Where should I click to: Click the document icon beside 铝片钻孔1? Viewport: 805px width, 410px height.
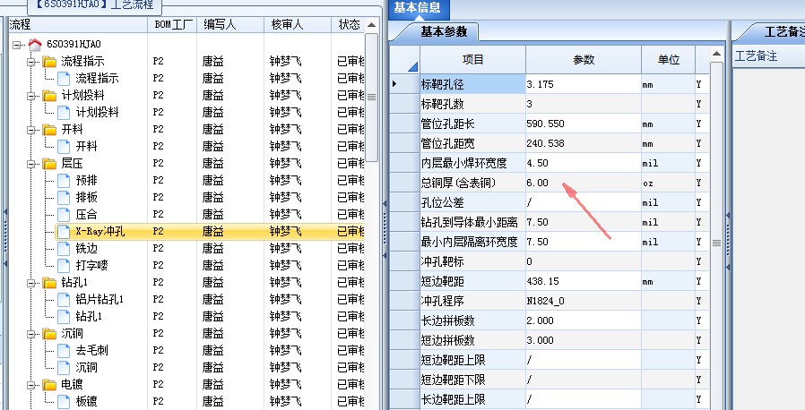tap(64, 299)
